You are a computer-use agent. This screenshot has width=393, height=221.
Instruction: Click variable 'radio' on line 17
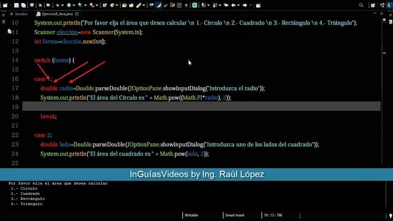[x=66, y=88]
